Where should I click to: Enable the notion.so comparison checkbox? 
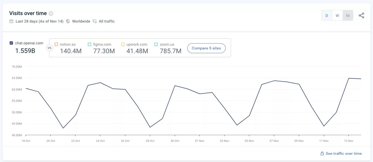coord(56,44)
